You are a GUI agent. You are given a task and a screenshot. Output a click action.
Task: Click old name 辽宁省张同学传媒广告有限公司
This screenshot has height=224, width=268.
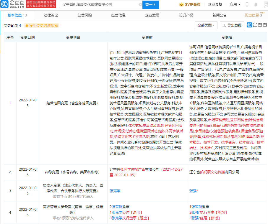134,169
